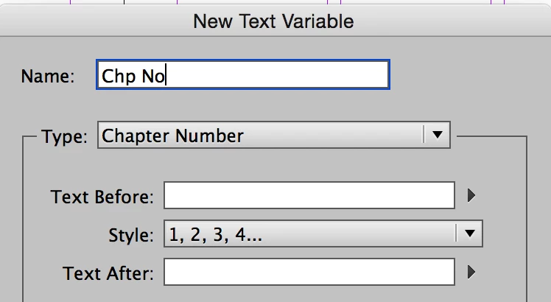Viewport: 551px width, 302px height.
Task: Open the Style dropdown arrow
Action: tap(469, 233)
